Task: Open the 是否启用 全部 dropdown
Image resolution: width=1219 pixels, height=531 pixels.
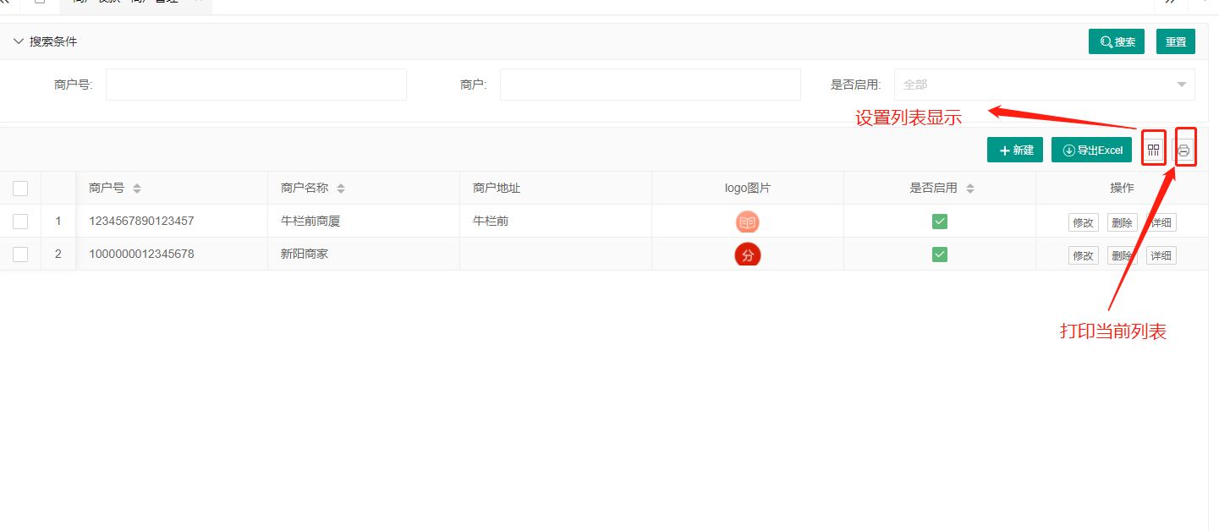Action: [x=1044, y=85]
